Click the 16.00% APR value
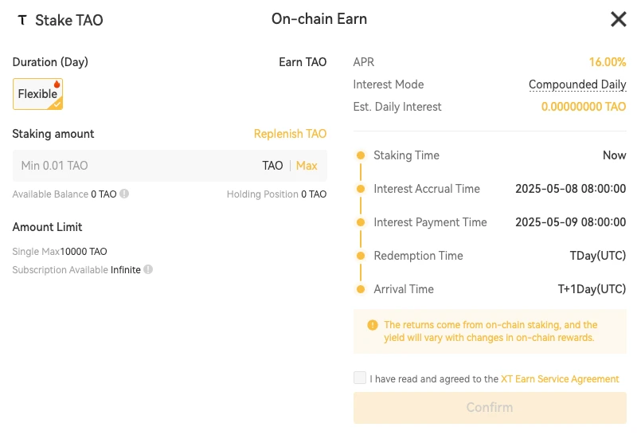Image resolution: width=641 pixels, height=435 pixels. 607,62
